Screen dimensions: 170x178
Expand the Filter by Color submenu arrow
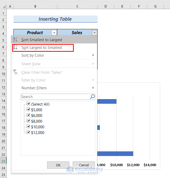click(x=93, y=80)
